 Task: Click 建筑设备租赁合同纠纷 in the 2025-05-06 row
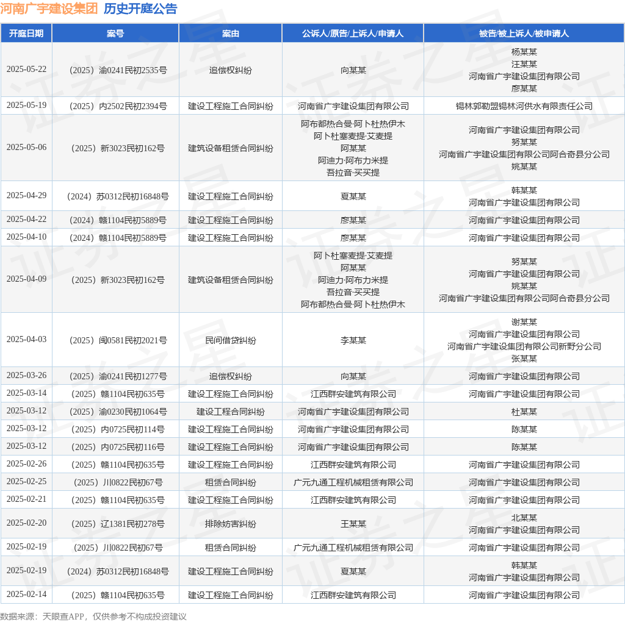[x=230, y=148]
